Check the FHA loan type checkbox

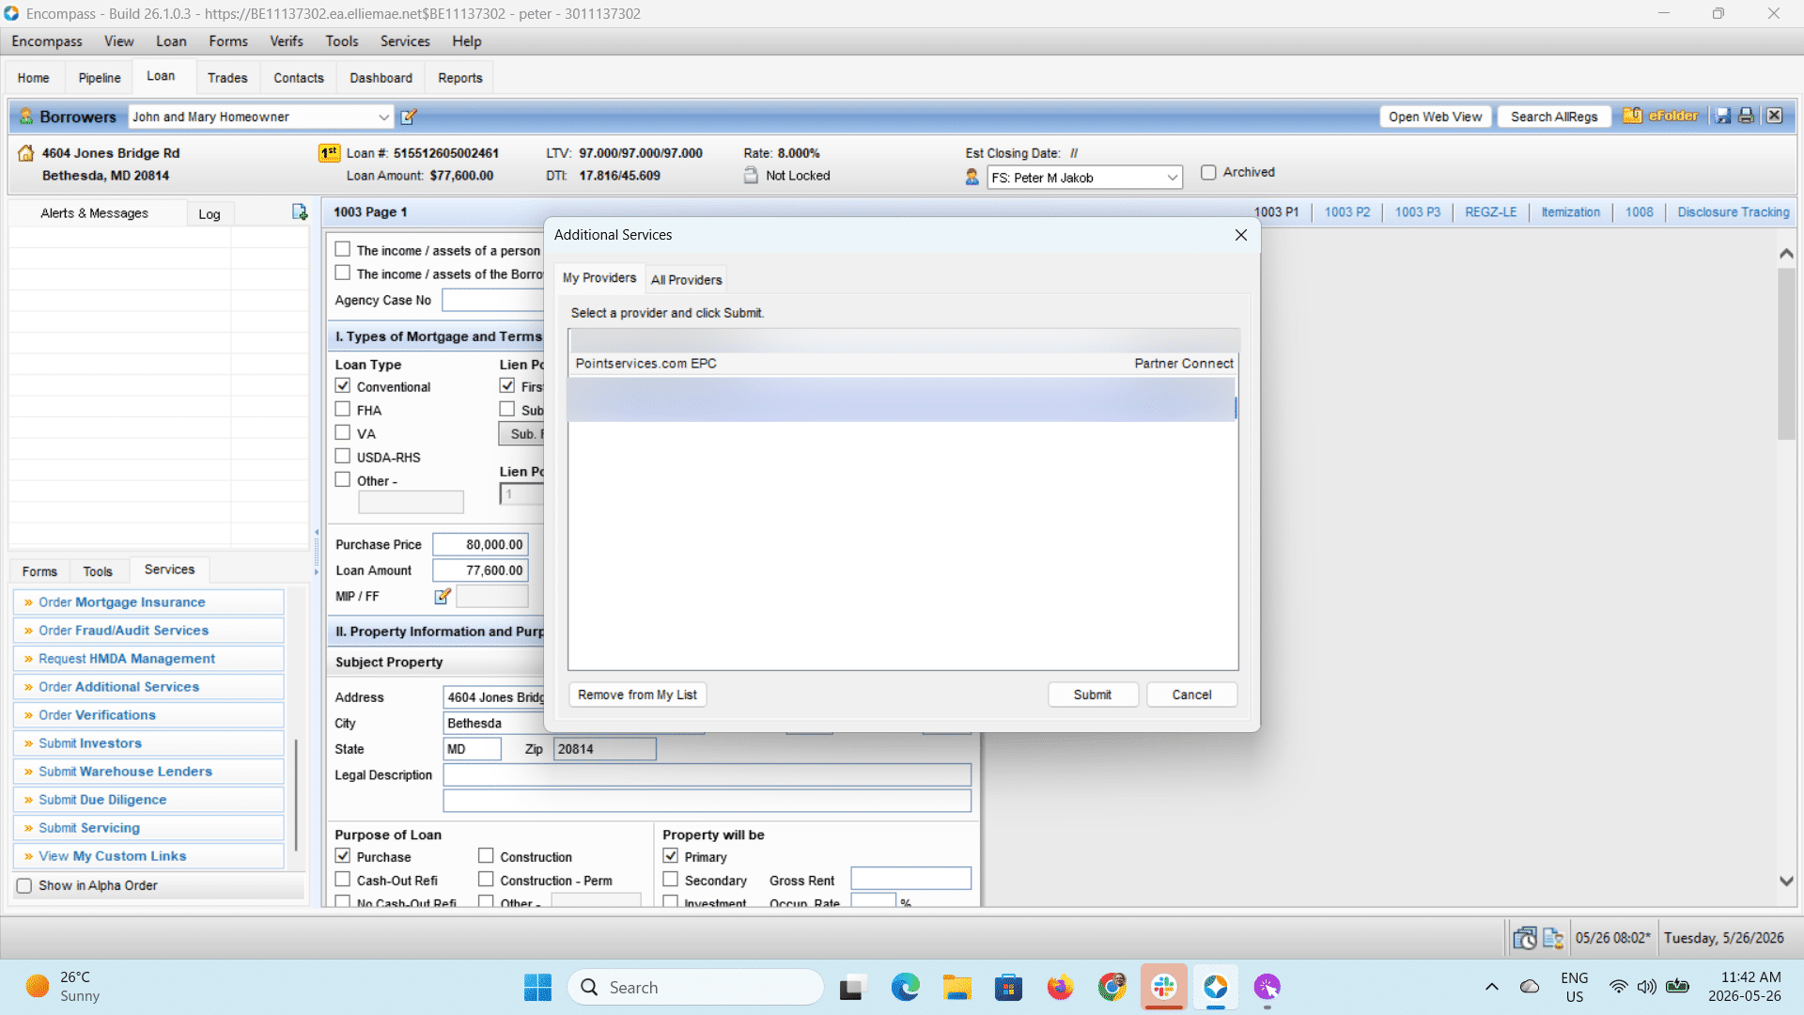[343, 410]
